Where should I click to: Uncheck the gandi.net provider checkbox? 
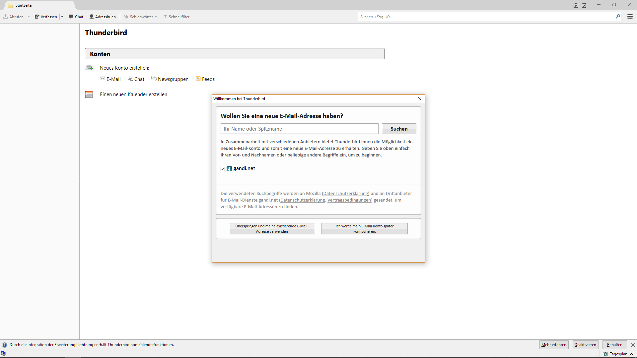click(x=223, y=169)
